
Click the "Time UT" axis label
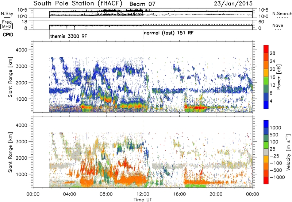click(143, 200)
